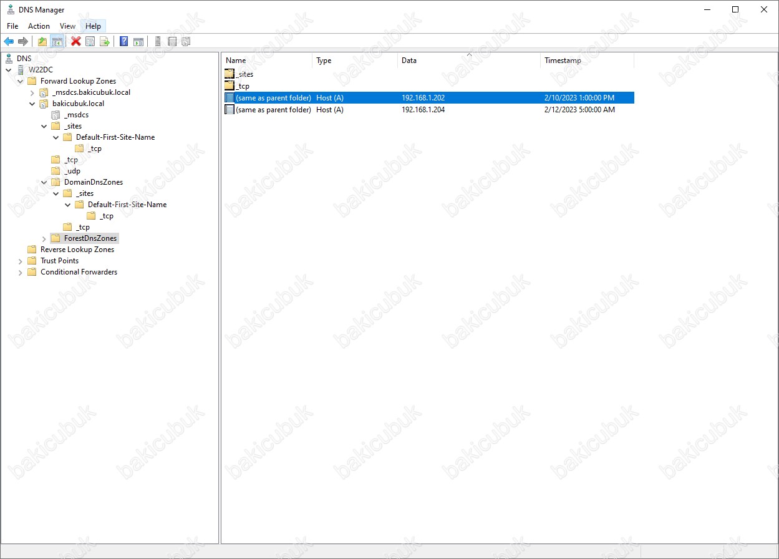Select the Conditional Forwarders tree item

pyautogui.click(x=79, y=272)
